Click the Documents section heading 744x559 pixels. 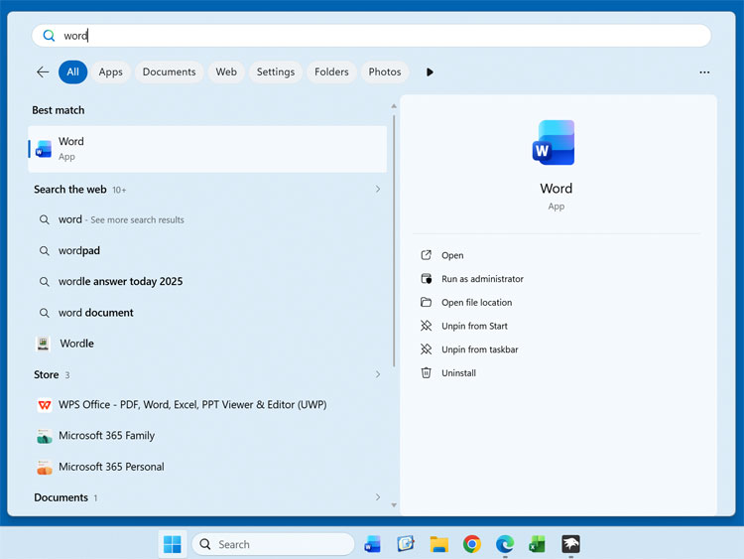61,497
